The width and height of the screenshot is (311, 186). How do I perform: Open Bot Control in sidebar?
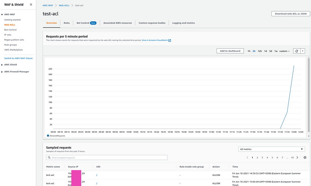[x=10, y=30]
